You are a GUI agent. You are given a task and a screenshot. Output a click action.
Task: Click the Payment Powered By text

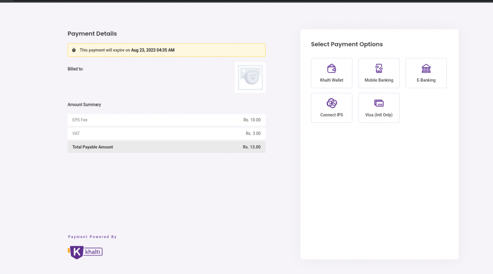pyautogui.click(x=92, y=237)
